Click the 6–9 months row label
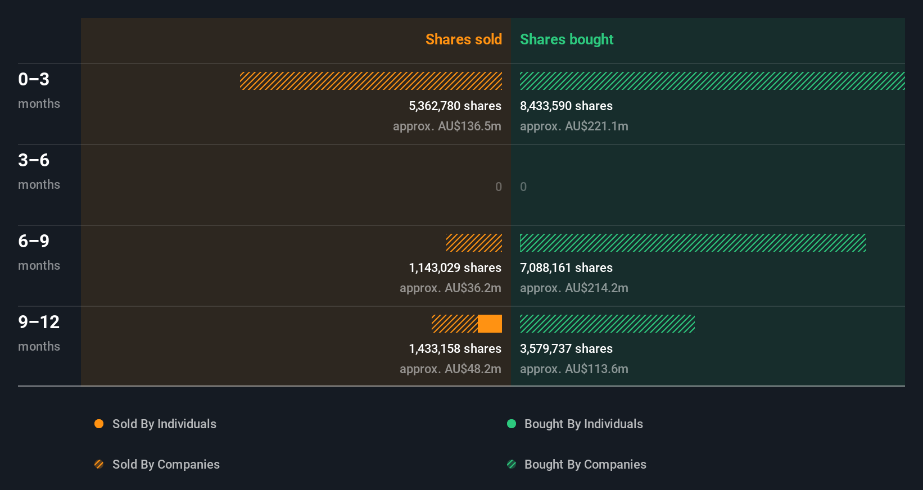 tap(39, 252)
